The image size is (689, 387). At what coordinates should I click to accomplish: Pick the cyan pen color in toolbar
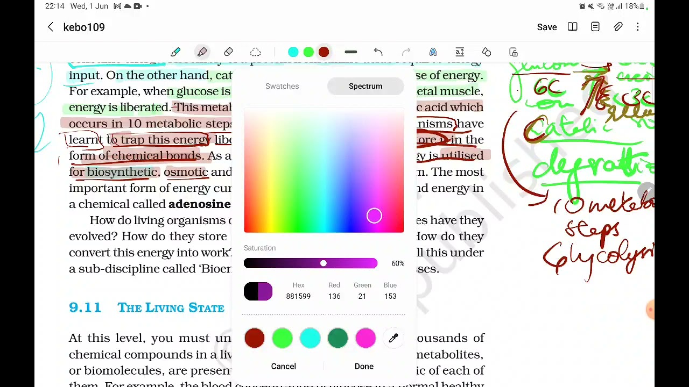[x=293, y=52]
